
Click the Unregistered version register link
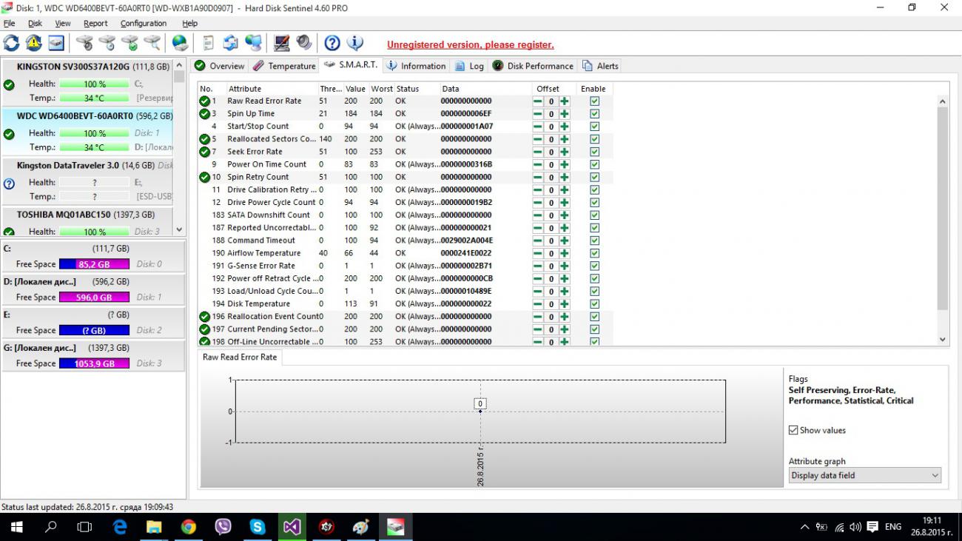click(x=470, y=44)
